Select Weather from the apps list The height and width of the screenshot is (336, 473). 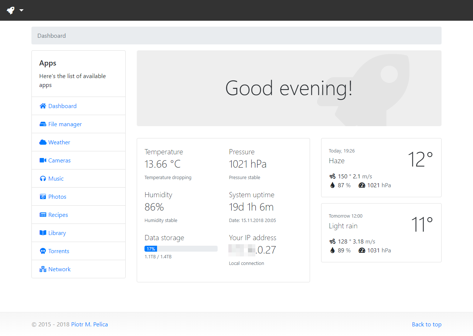point(59,142)
